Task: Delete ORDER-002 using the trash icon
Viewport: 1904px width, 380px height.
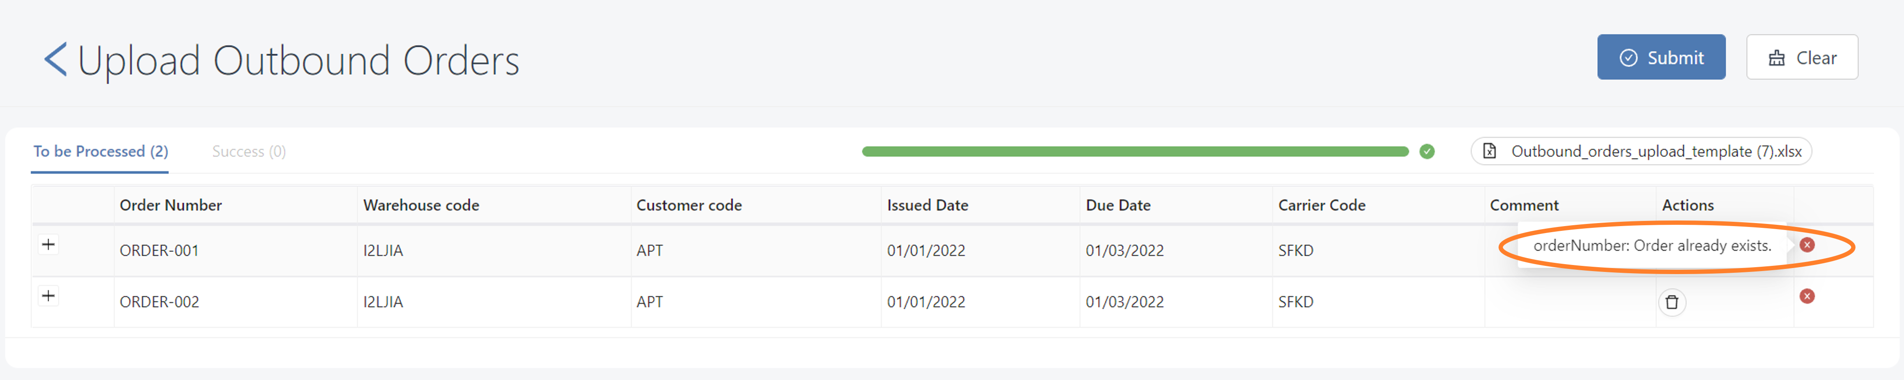Action: [x=1671, y=302]
